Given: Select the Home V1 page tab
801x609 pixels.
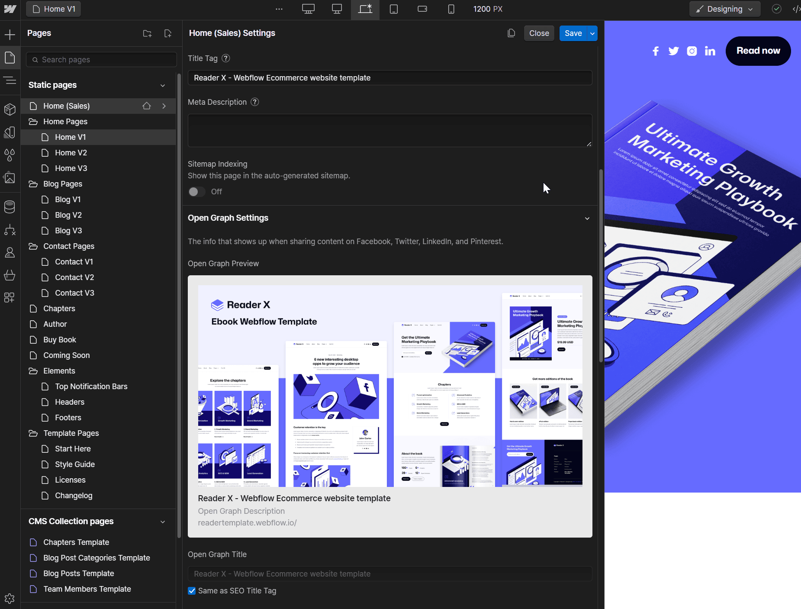Looking at the screenshot, I should (54, 9).
